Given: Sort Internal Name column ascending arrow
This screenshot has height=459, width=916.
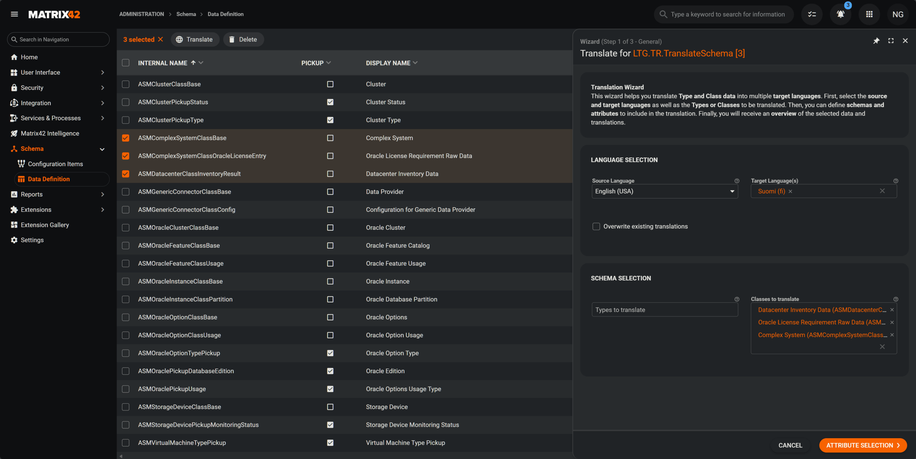Looking at the screenshot, I should point(193,63).
